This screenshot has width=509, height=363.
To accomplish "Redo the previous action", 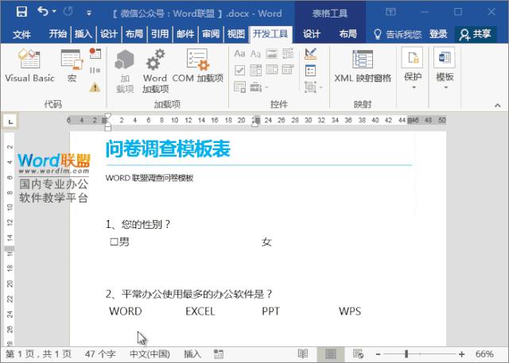I will (68, 12).
